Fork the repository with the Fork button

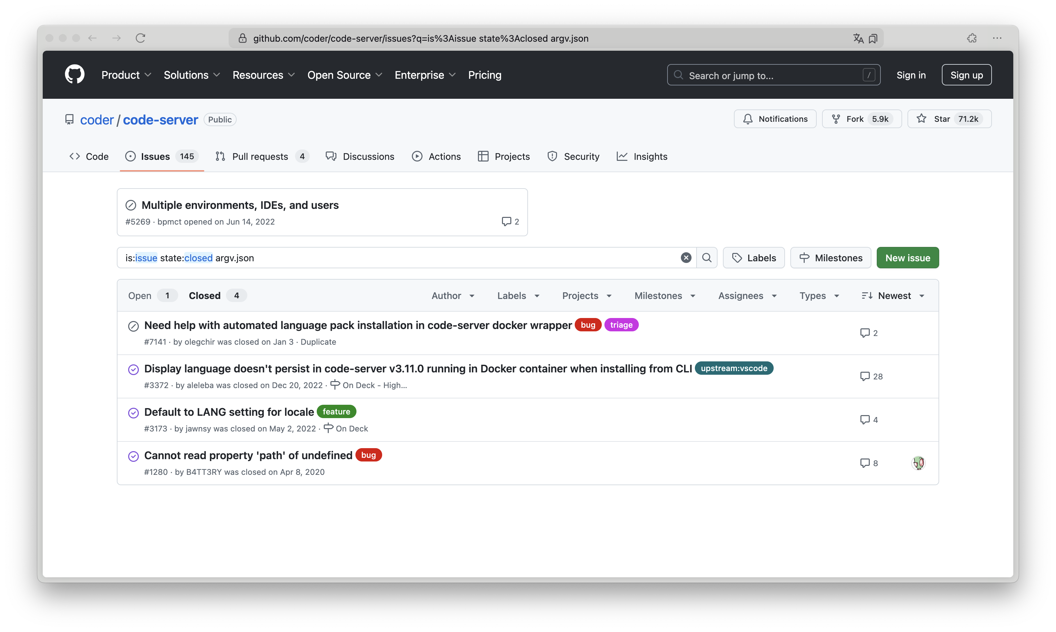[x=861, y=119]
